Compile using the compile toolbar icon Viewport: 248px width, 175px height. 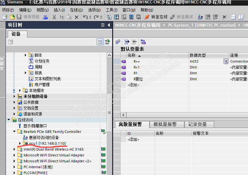(109, 17)
